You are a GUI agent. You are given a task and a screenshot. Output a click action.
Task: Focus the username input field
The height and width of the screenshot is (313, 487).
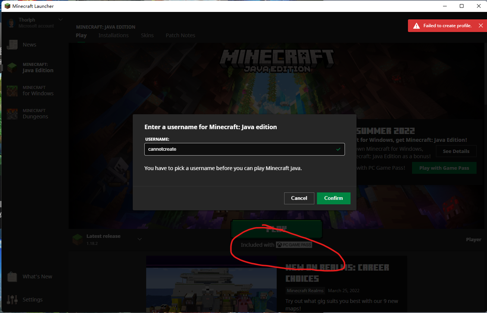coord(244,149)
